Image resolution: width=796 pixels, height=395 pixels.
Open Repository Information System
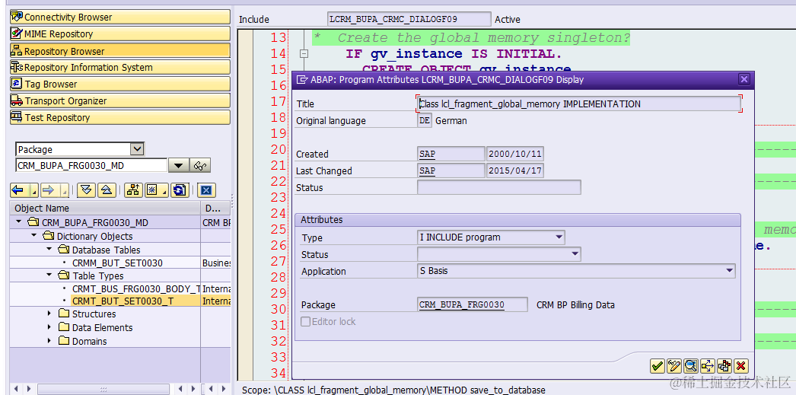[119, 67]
